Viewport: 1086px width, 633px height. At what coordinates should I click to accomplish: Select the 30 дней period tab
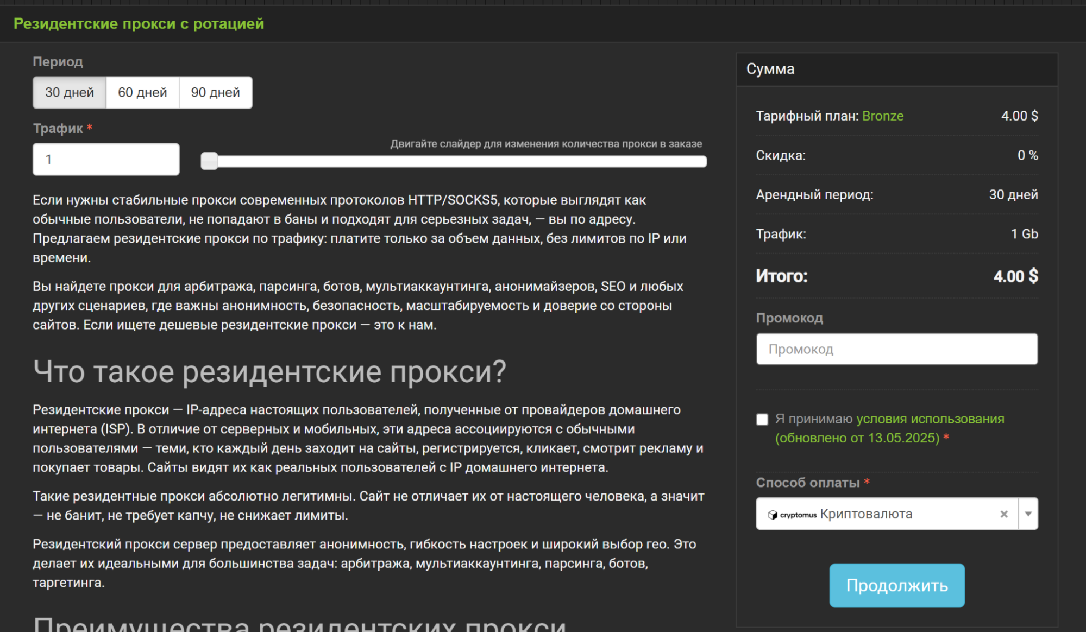(x=69, y=92)
